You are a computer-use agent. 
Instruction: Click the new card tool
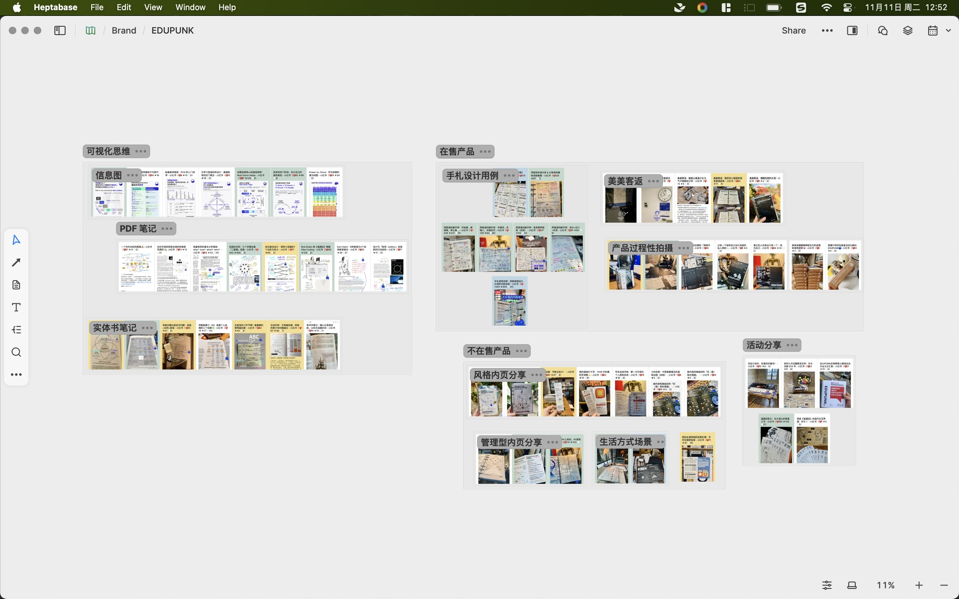16,285
